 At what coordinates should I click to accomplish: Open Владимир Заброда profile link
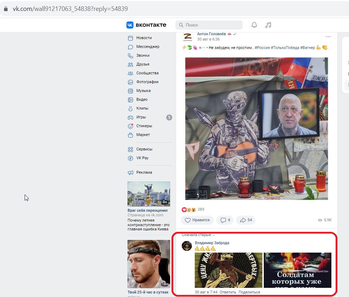click(212, 243)
